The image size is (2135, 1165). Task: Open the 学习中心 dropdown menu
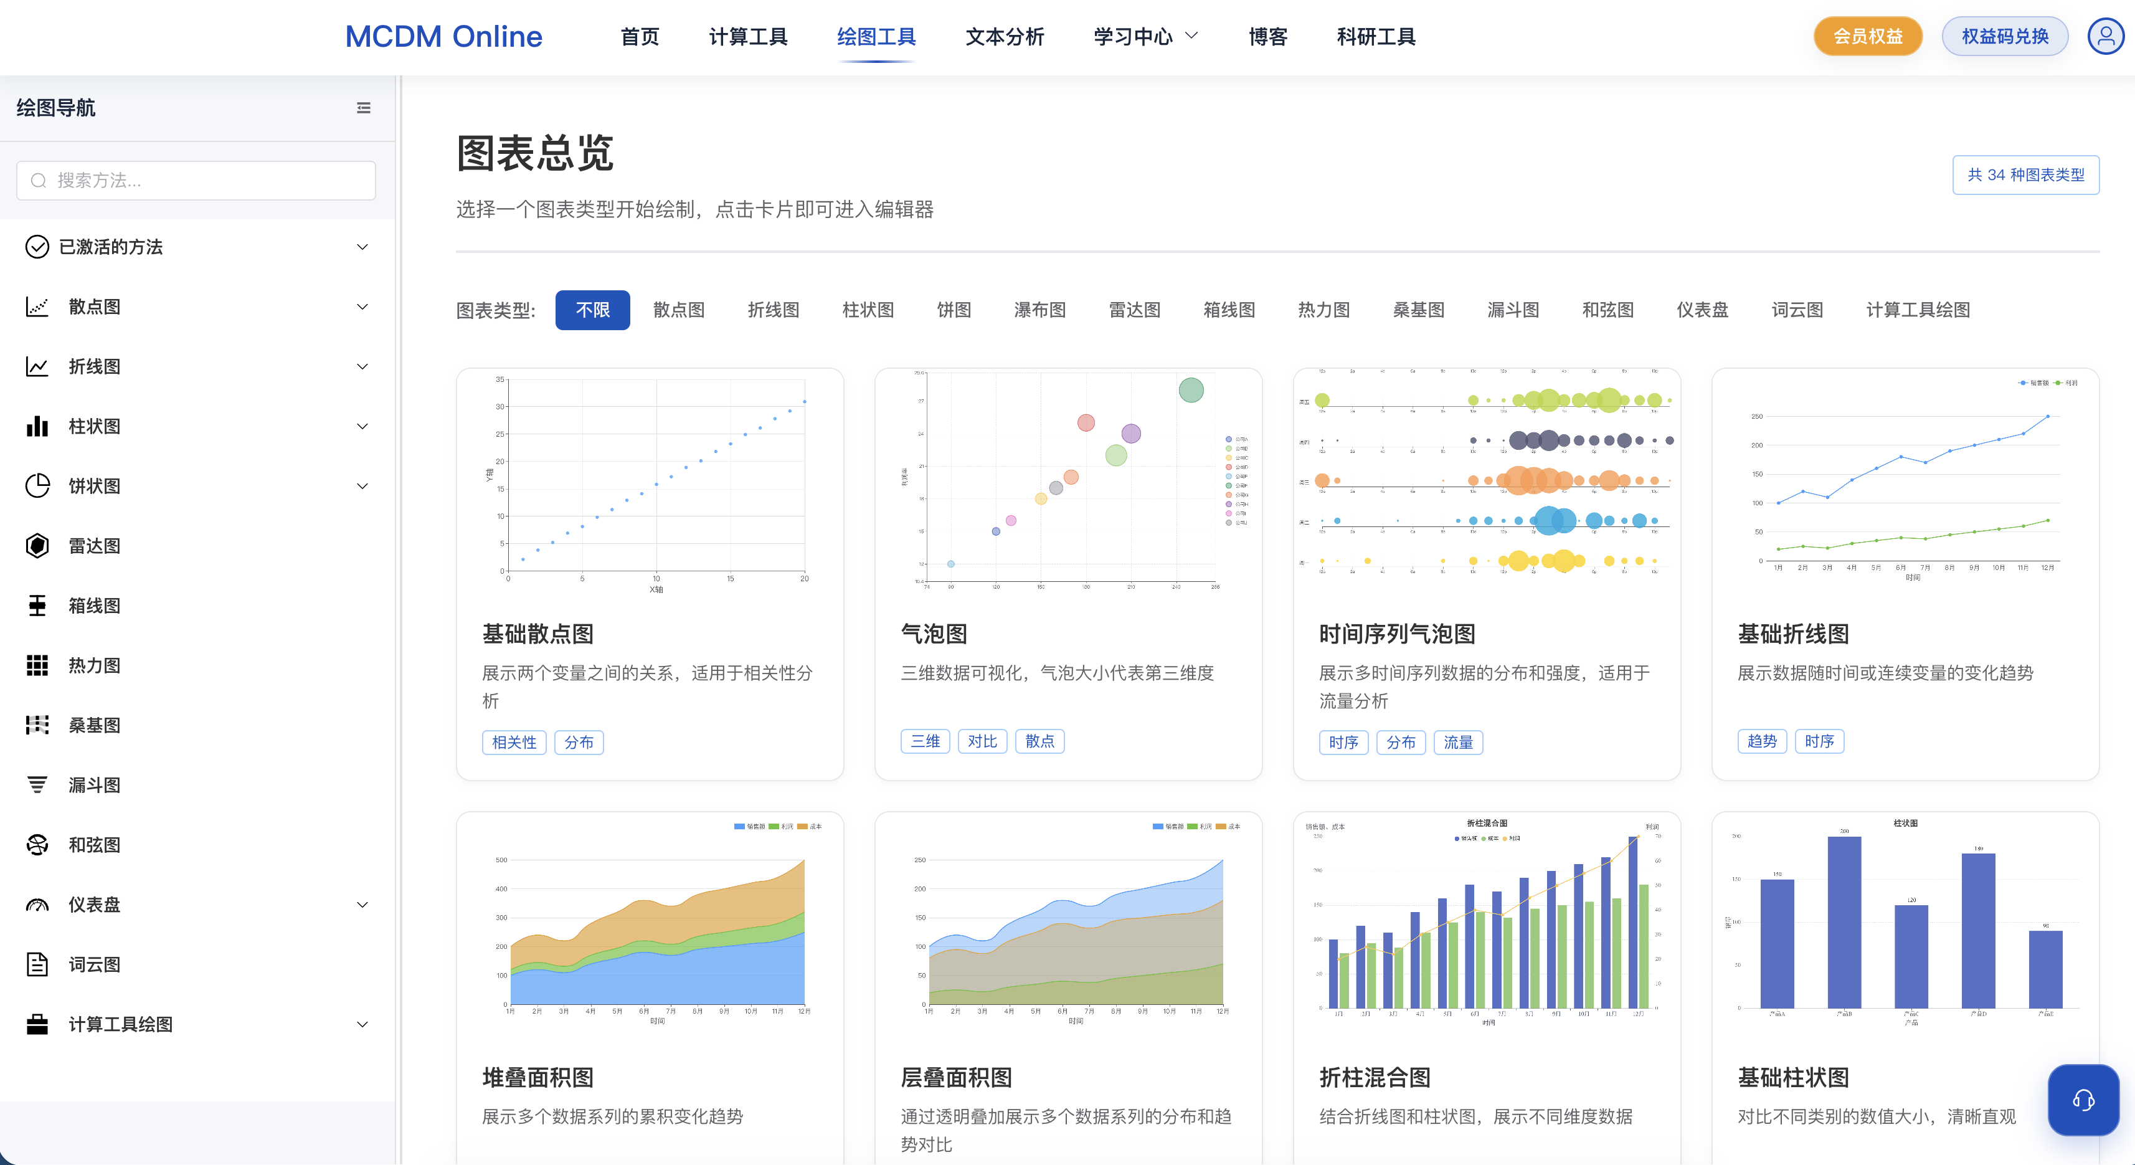point(1145,37)
